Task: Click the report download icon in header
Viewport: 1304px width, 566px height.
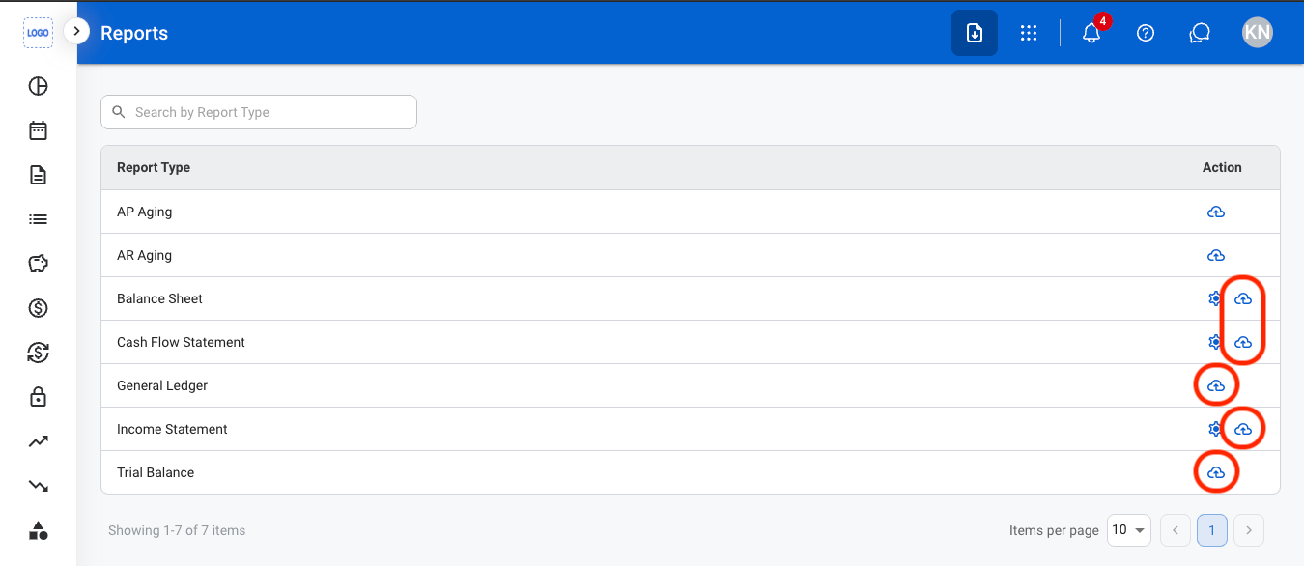Action: pos(975,33)
